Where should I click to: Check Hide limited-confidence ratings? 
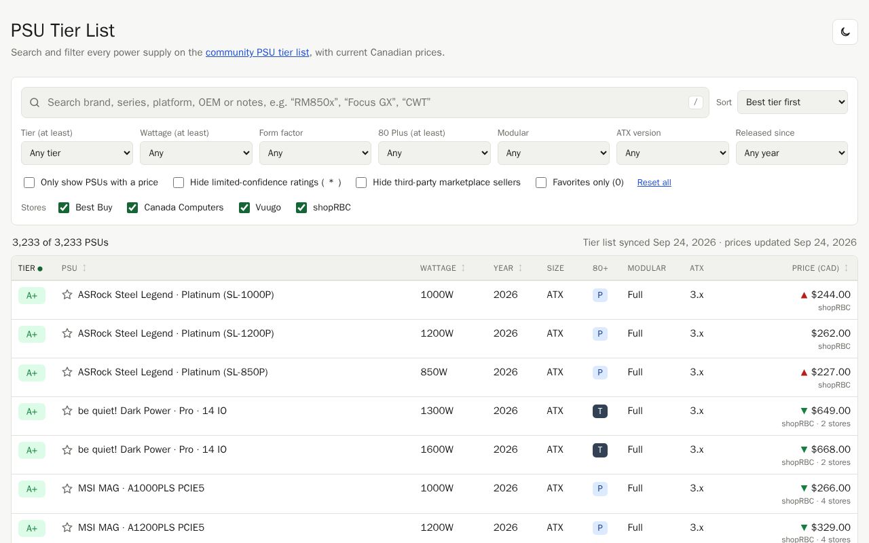tap(179, 183)
